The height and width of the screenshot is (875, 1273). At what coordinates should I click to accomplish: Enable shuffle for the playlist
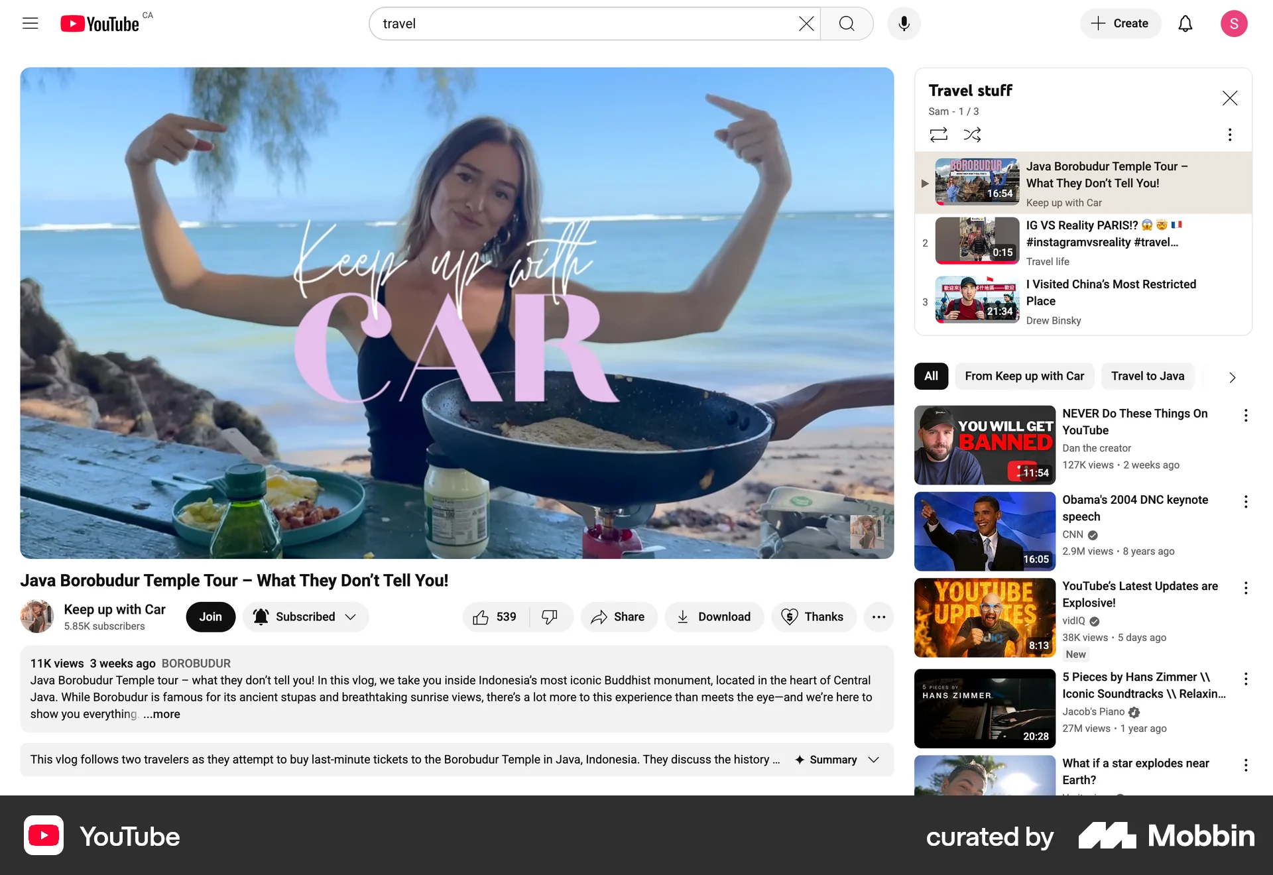pyautogui.click(x=972, y=135)
